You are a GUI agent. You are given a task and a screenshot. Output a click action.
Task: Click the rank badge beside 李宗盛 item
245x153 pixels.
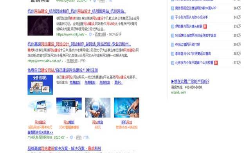(173, 54)
